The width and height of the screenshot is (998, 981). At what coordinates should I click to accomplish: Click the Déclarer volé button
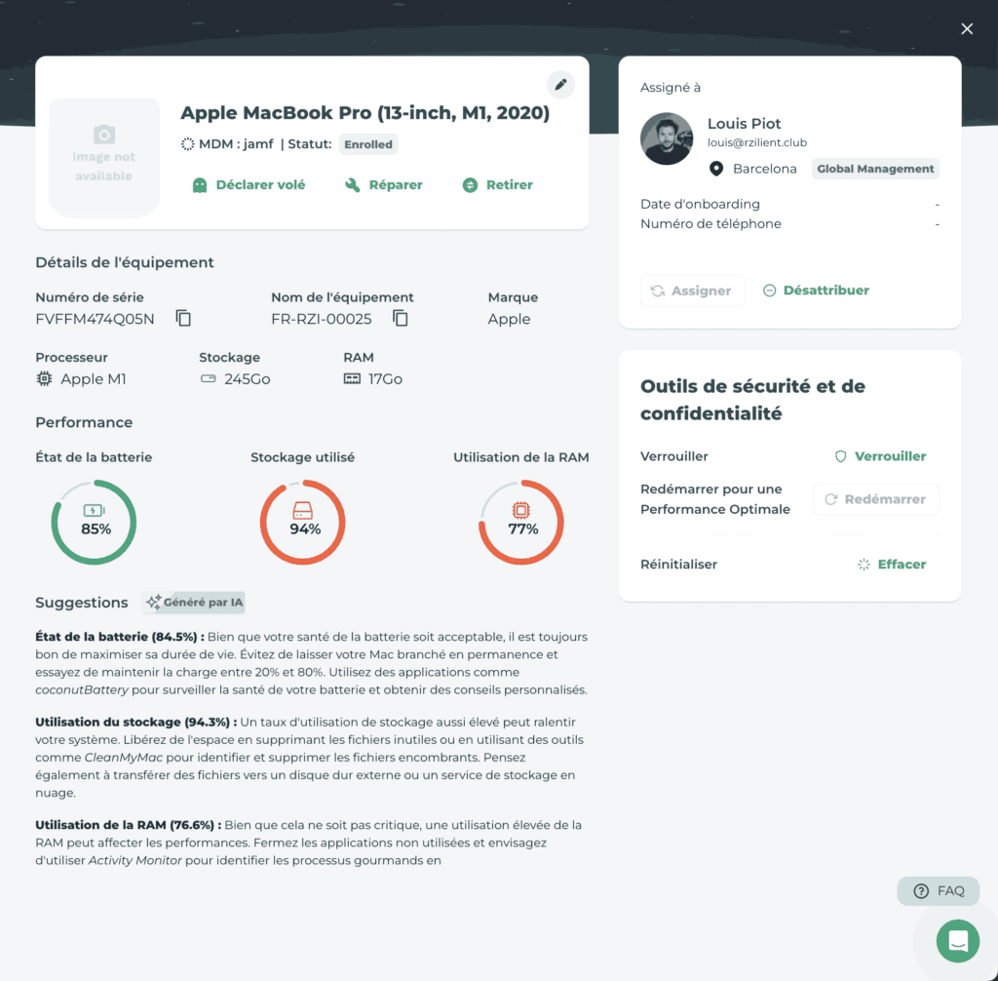coord(249,184)
